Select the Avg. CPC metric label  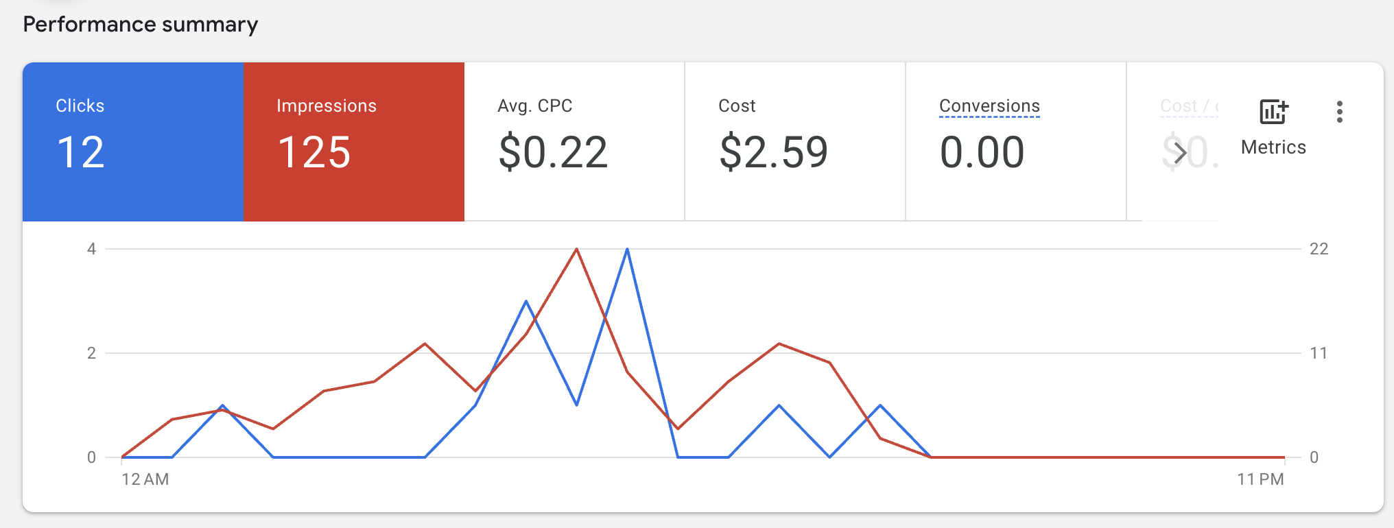534,106
